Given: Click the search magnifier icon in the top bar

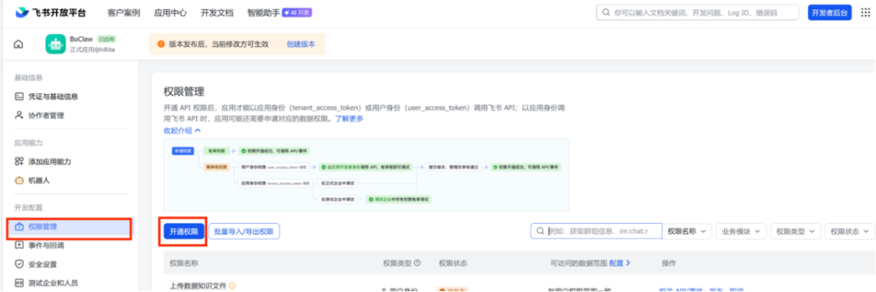Looking at the screenshot, I should [x=606, y=12].
